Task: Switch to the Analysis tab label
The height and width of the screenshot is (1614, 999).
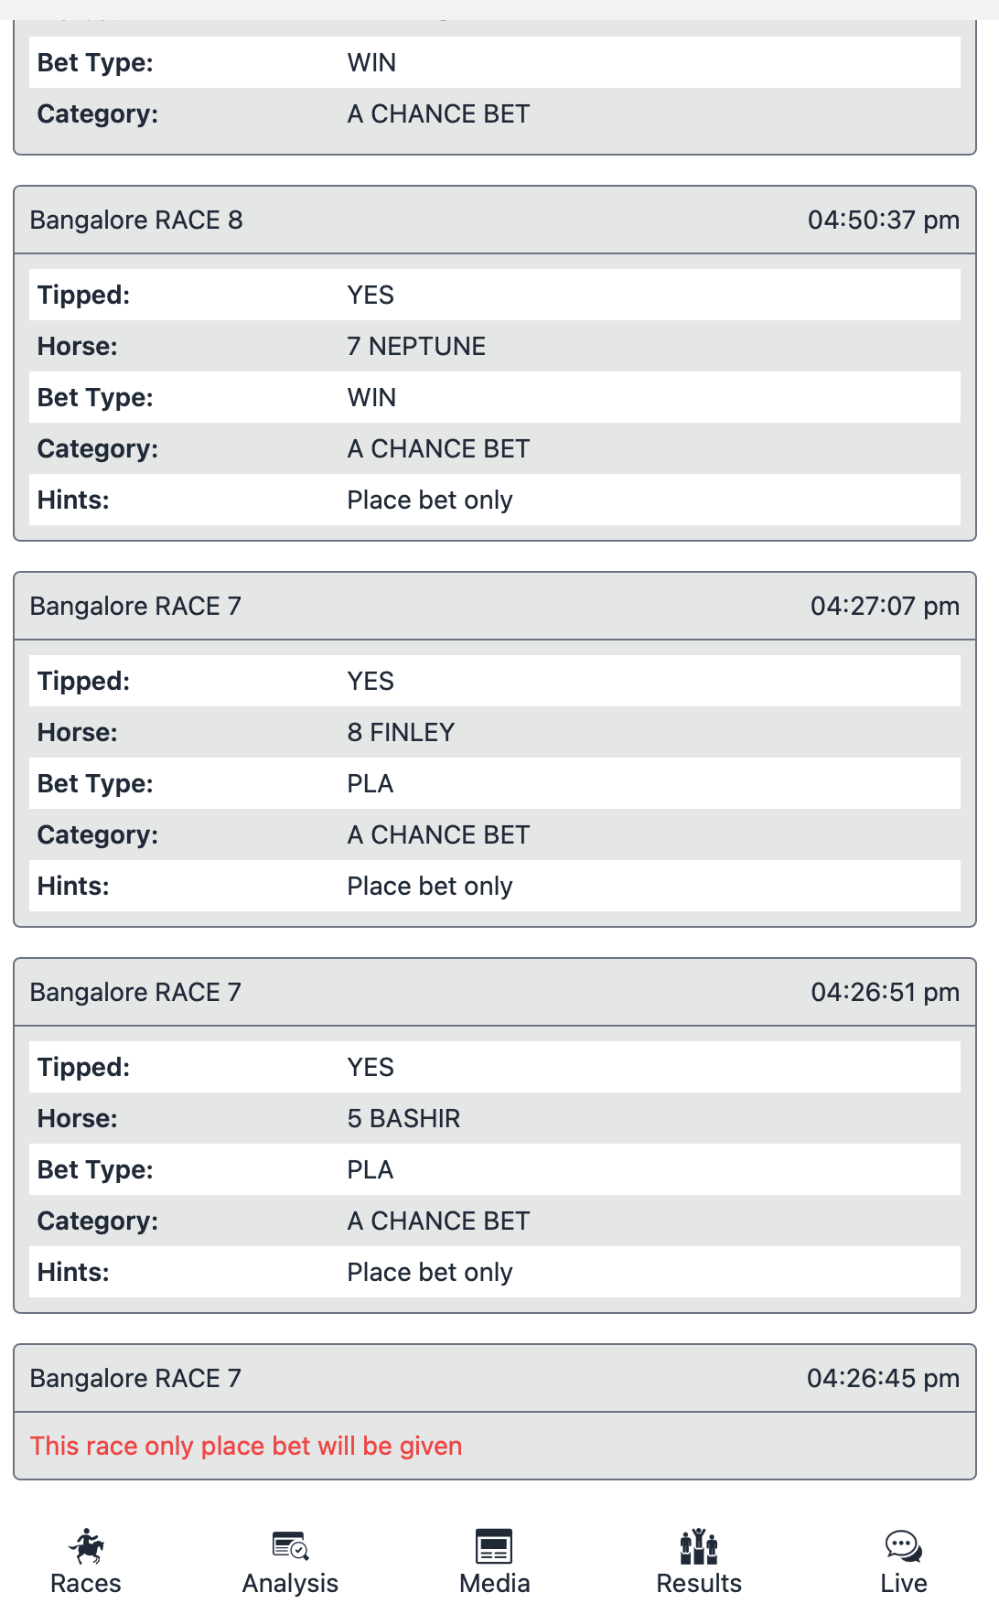Action: point(290,1584)
